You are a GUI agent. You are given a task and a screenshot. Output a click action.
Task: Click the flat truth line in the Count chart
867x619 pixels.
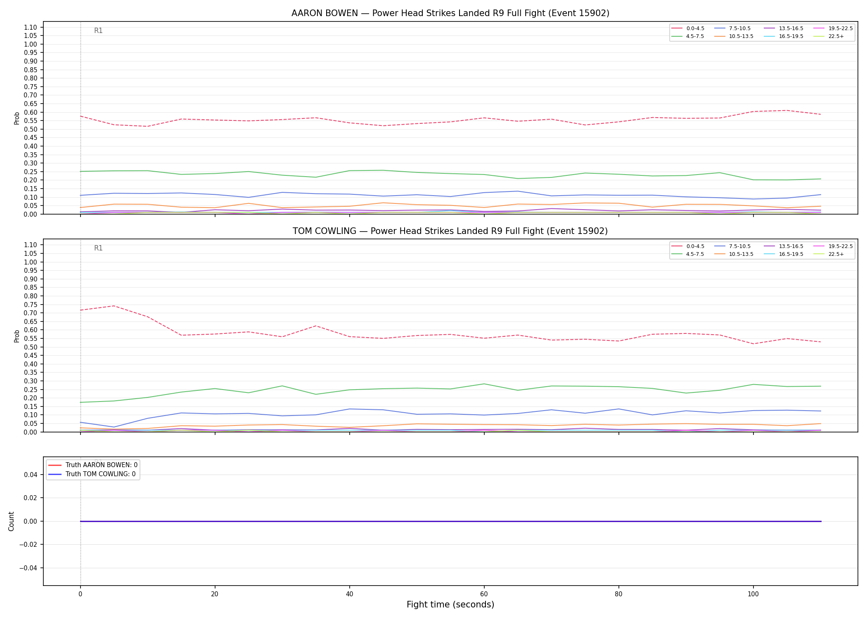(x=450, y=521)
